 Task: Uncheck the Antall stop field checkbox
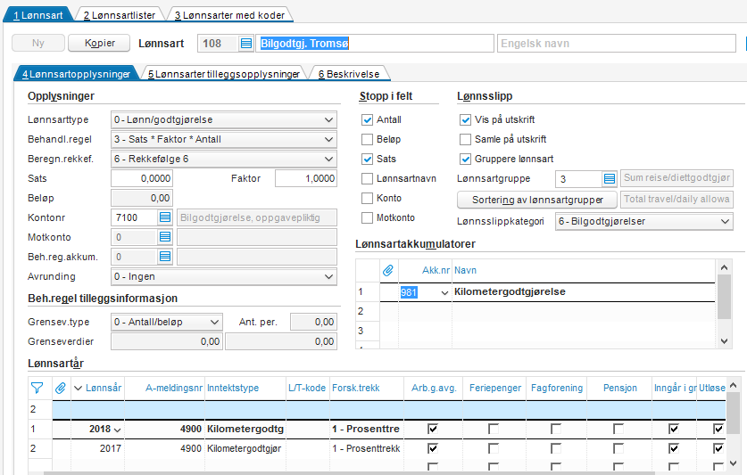[x=367, y=120]
